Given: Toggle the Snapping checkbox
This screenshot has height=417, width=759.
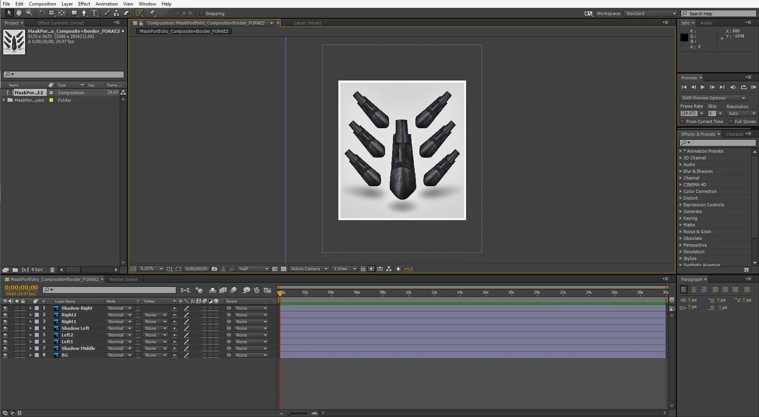Looking at the screenshot, I should point(201,13).
